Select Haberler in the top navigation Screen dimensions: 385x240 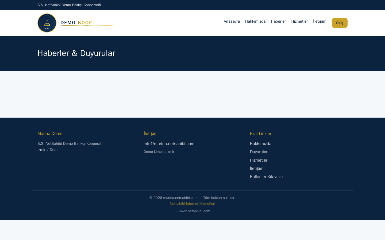point(278,21)
